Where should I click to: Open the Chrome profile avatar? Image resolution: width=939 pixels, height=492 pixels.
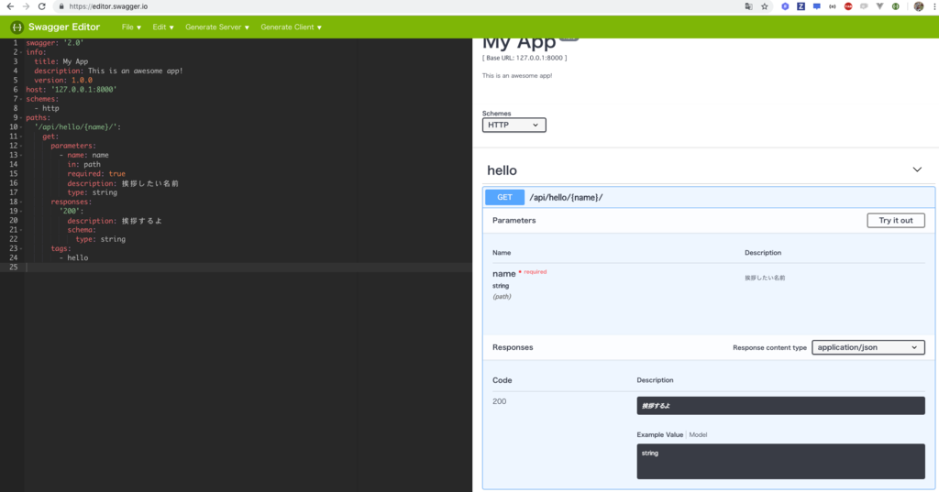pyautogui.click(x=919, y=6)
